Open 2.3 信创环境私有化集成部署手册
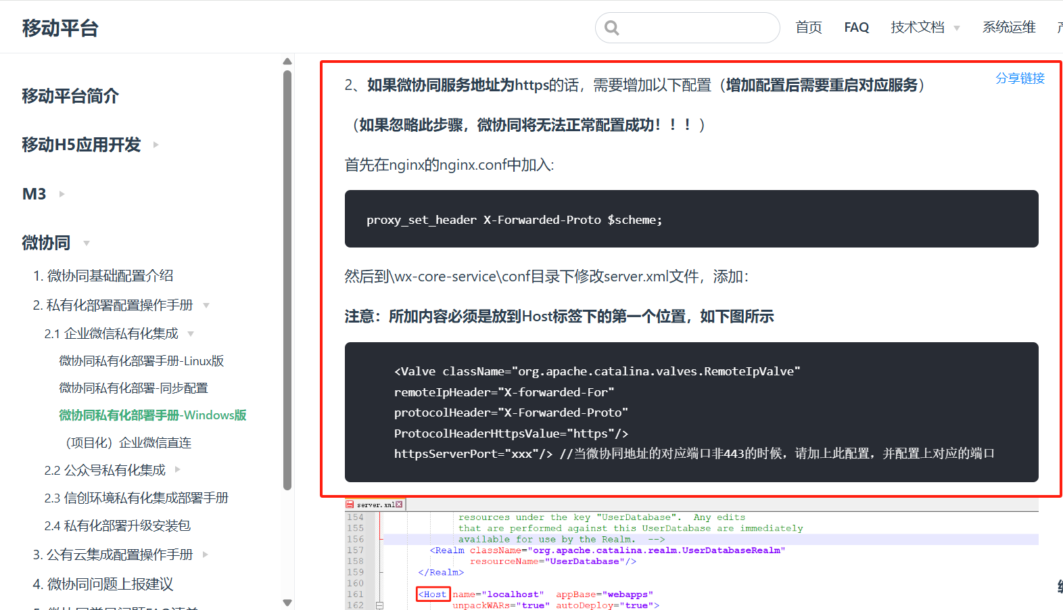This screenshot has width=1063, height=610. point(137,498)
